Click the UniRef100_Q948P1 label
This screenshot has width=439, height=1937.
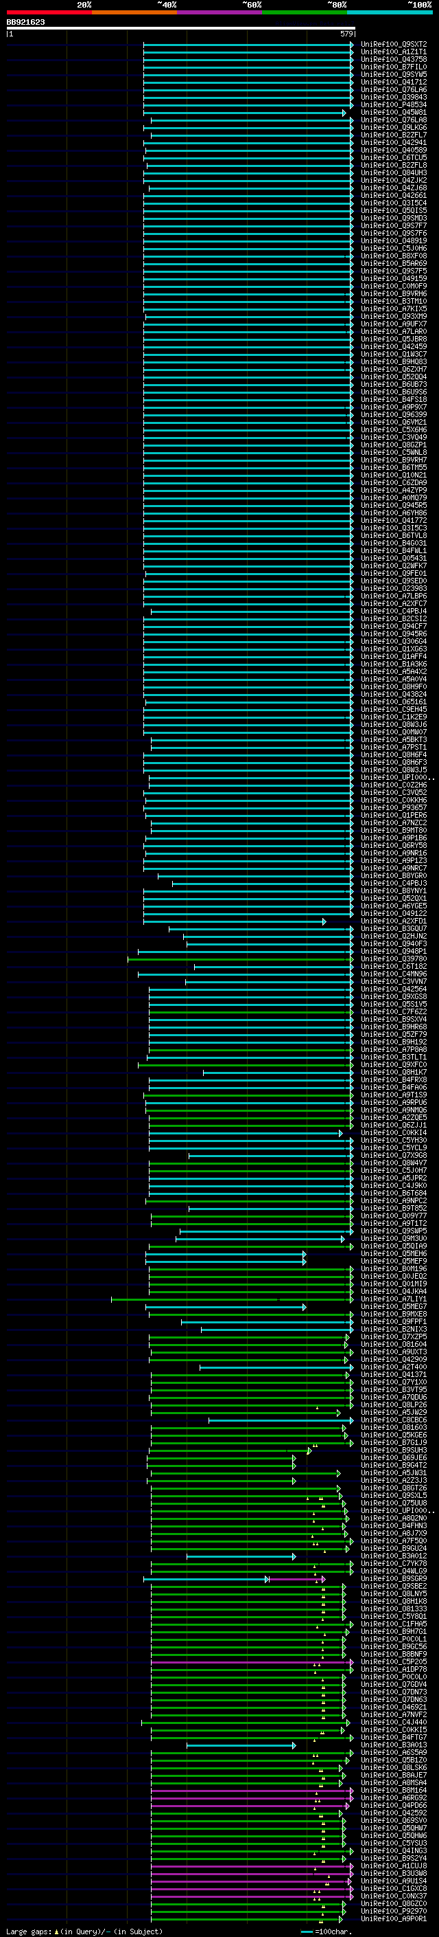click(394, 951)
